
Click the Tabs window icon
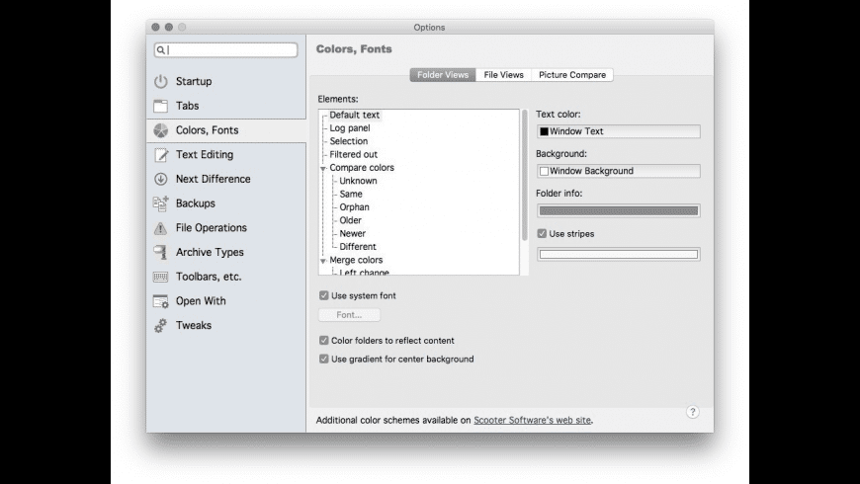tap(161, 106)
